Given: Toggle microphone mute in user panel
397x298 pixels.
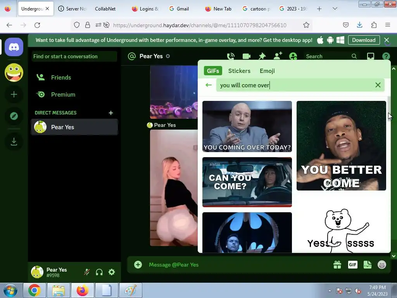Looking at the screenshot, I should pos(87,272).
